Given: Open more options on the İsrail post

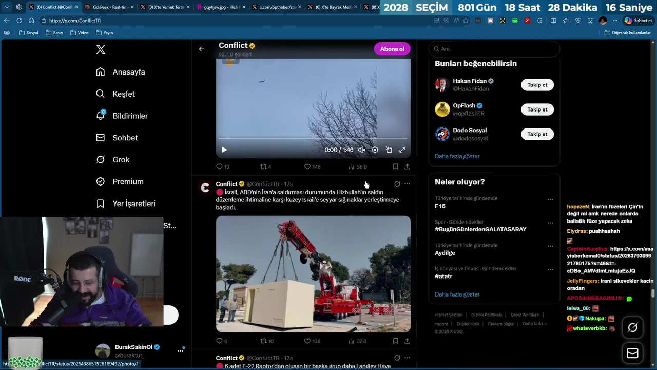Looking at the screenshot, I should (x=407, y=183).
